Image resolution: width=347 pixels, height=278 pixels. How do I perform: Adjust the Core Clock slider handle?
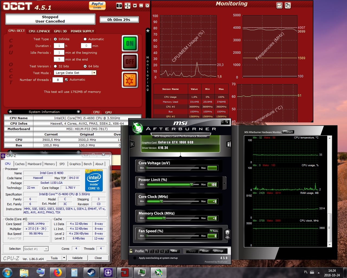161,201
